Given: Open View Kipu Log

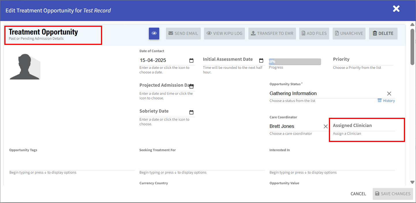Looking at the screenshot, I should tap(224, 33).
